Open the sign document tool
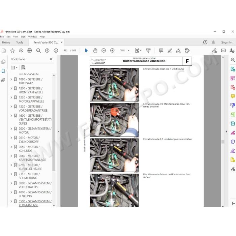The height and width of the screenshot is (236, 236). pos(178,51)
